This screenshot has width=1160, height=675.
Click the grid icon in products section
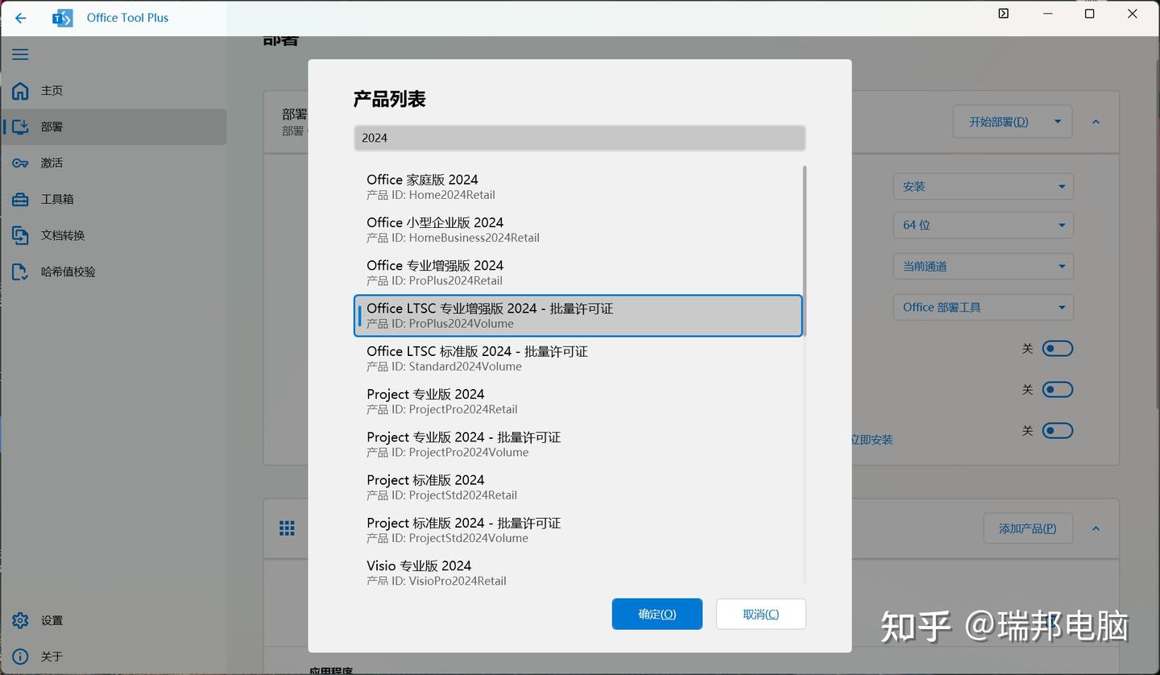287,528
